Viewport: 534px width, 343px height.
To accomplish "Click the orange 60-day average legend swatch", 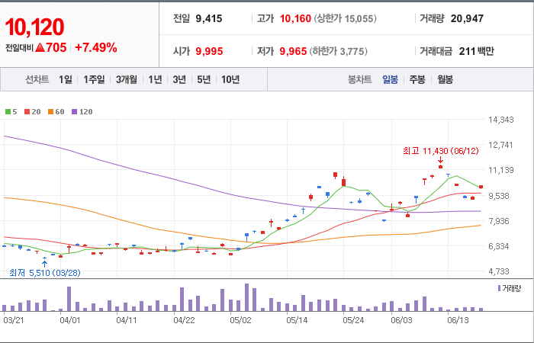I will click(x=51, y=111).
